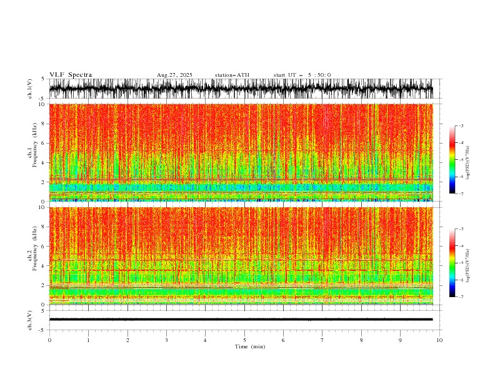495x382 pixels.
Task: Click the ch.3(V) upper tick label "5"
Action: click(43, 311)
